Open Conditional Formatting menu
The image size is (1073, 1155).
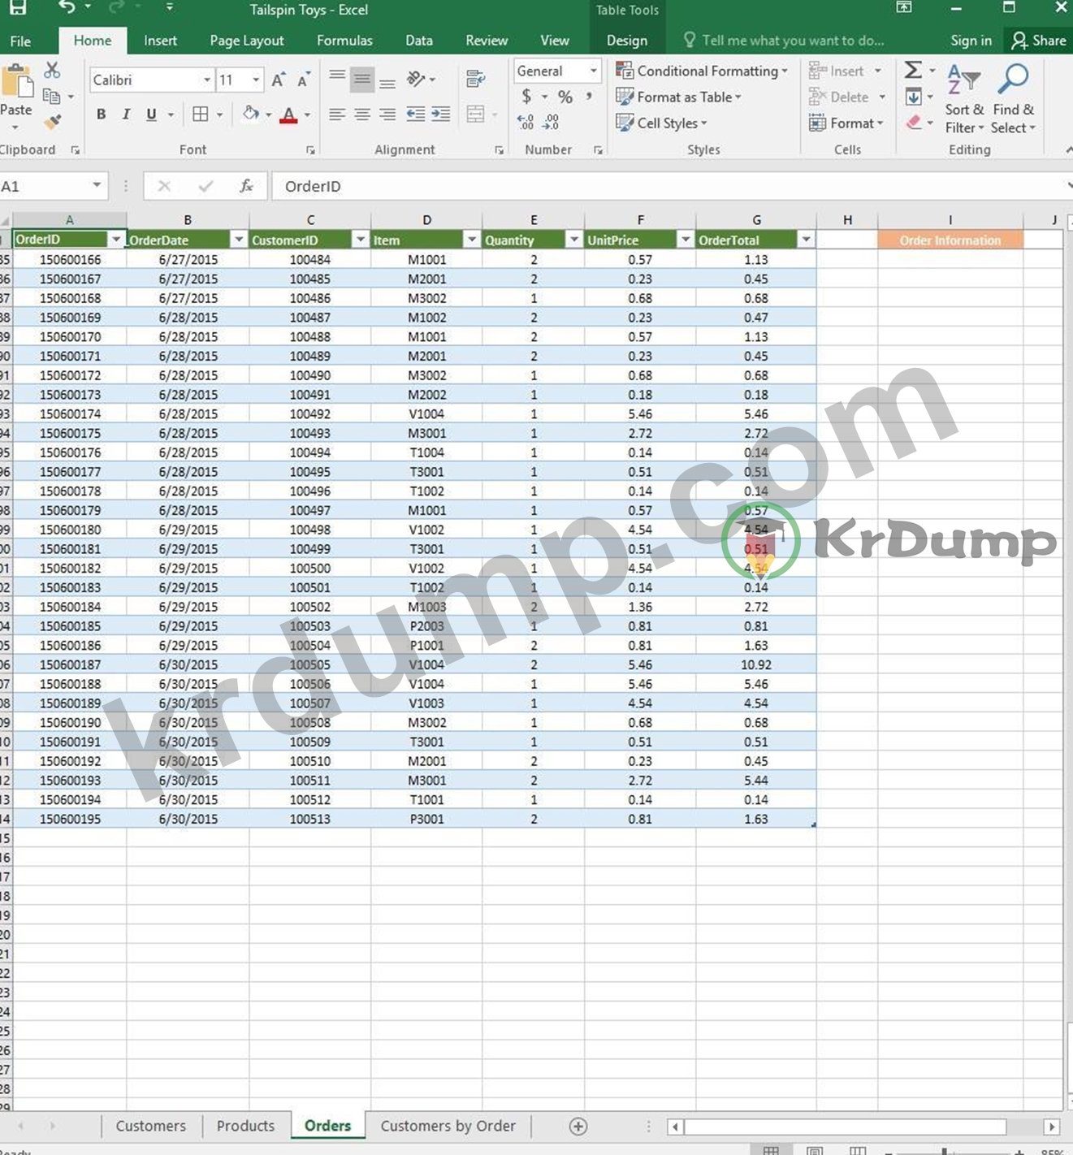(702, 71)
